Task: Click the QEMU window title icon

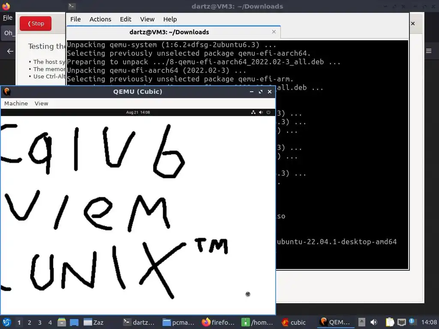Action: [7, 92]
